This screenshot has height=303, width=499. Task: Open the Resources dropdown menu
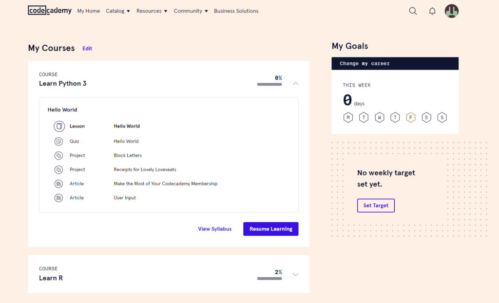click(152, 11)
